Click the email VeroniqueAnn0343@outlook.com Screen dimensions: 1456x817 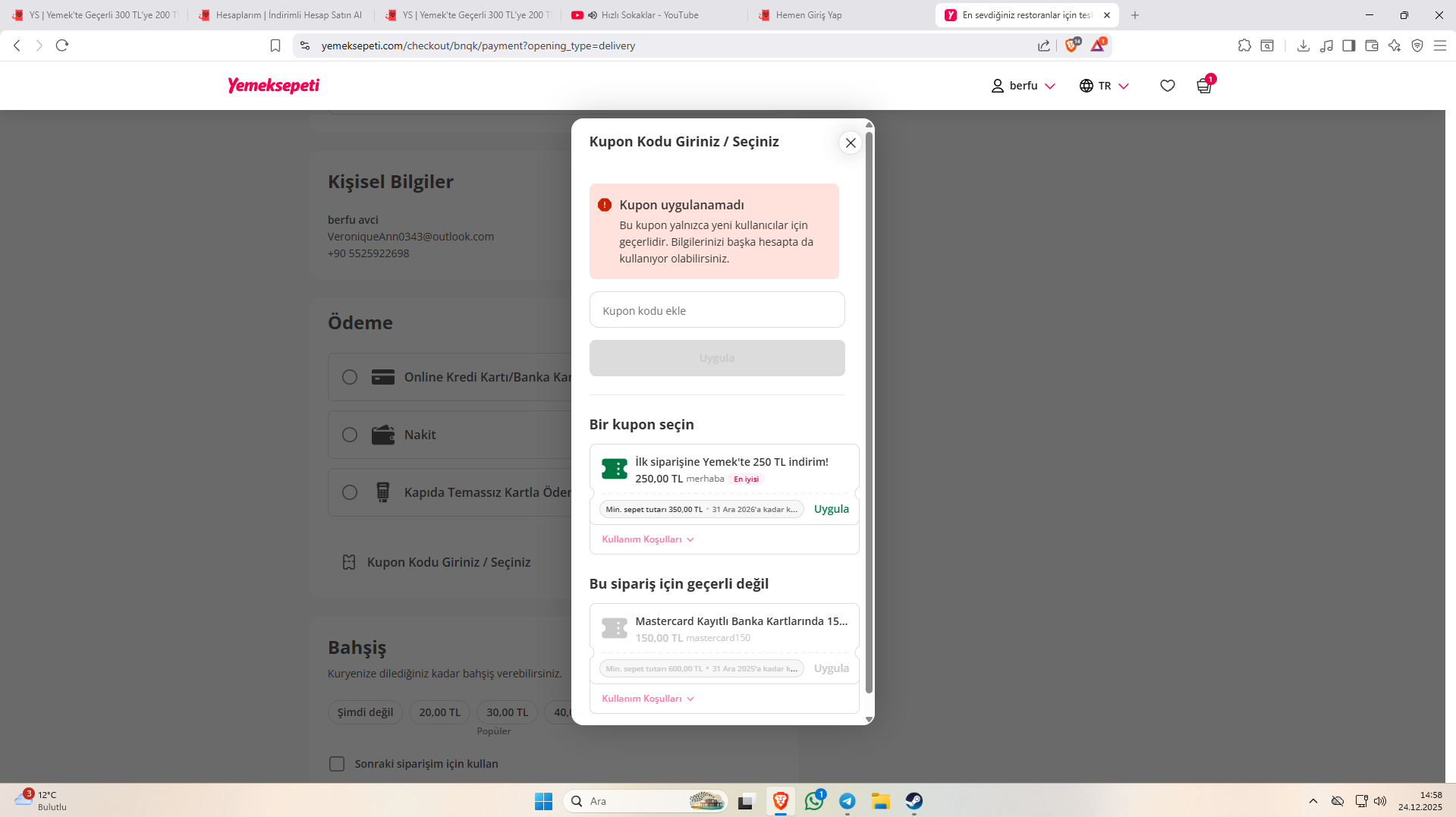click(410, 237)
